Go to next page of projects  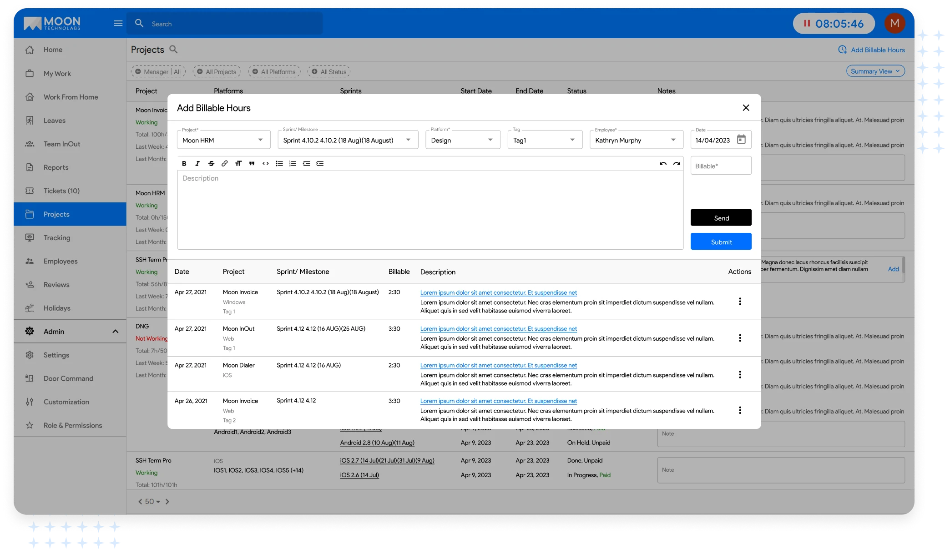tap(167, 502)
